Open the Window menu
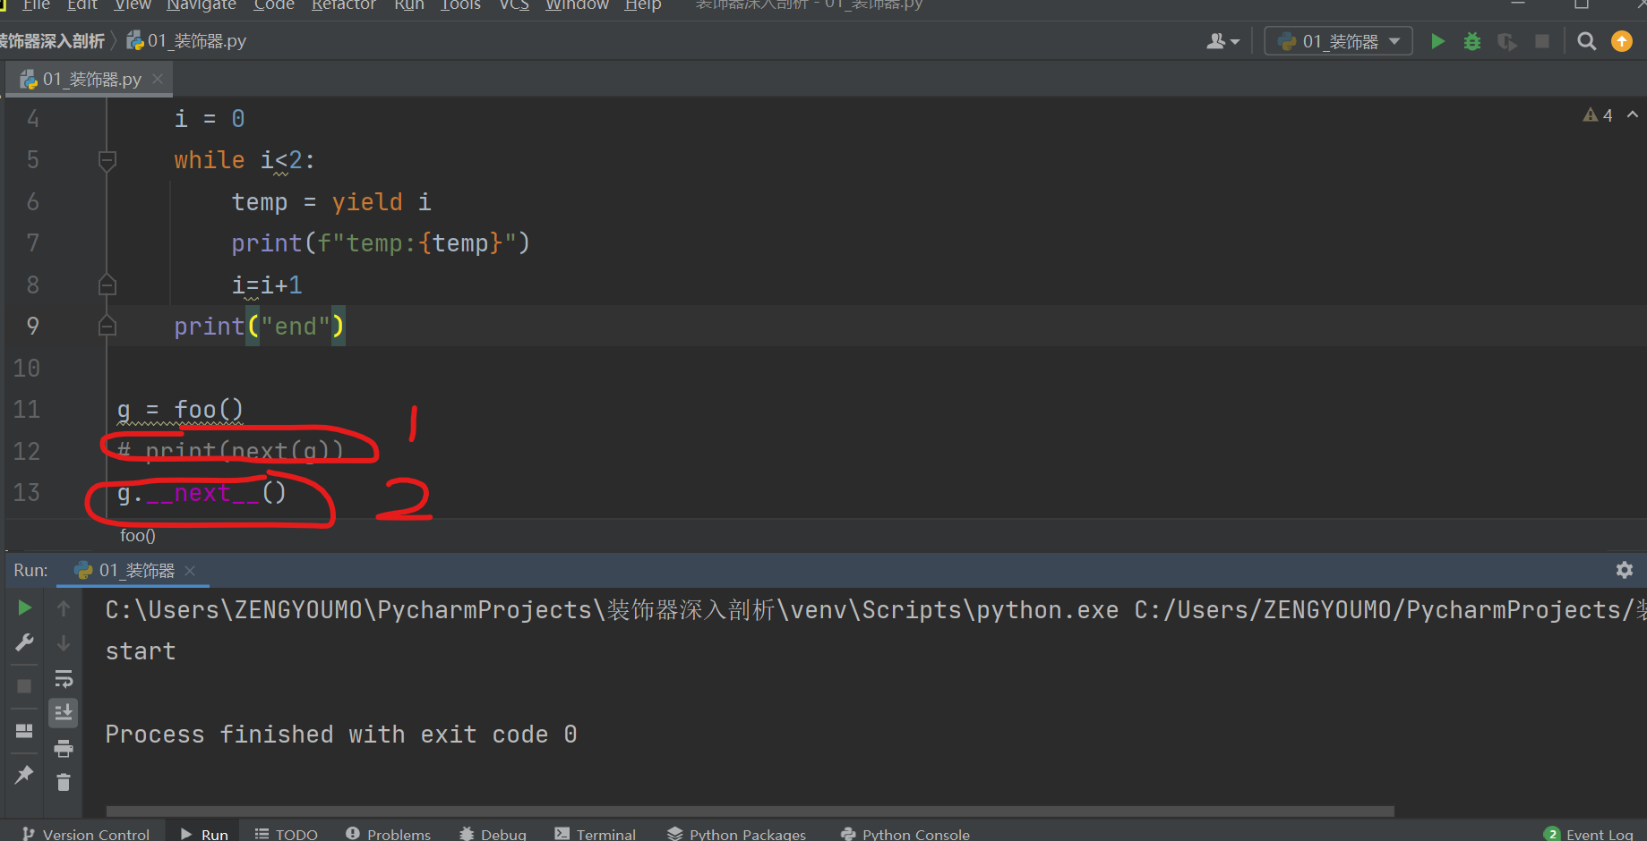This screenshot has height=841, width=1647. tap(577, 5)
